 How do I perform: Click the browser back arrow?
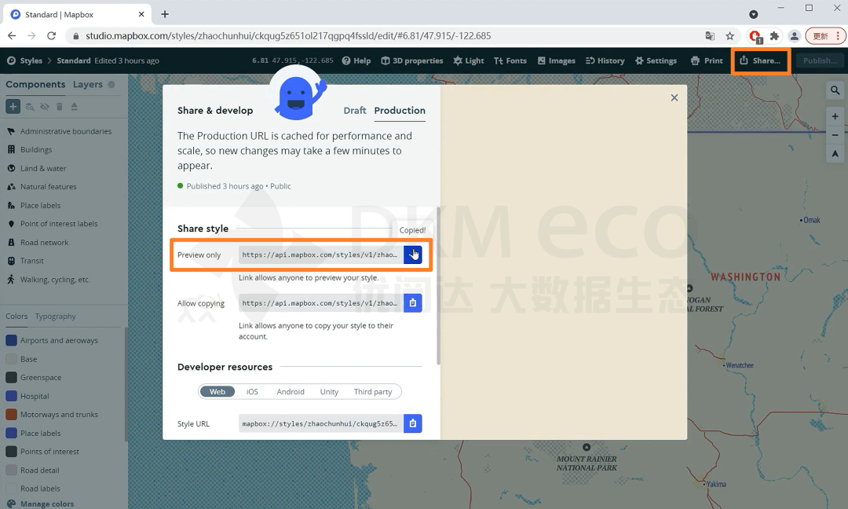click(x=12, y=35)
